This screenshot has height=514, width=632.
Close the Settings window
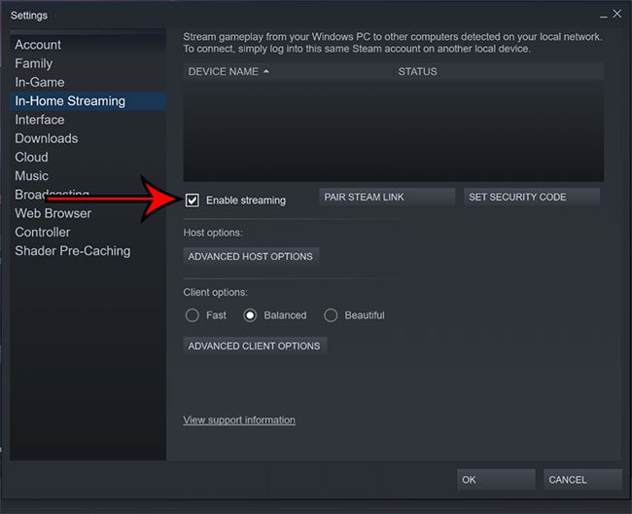(x=617, y=15)
